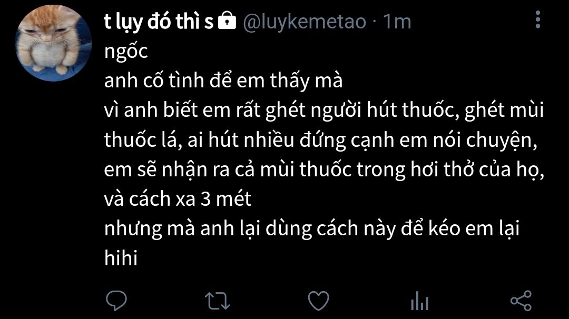Open profile via display name "t lụy đó thì s"
This screenshot has width=569, height=319.
(159, 22)
